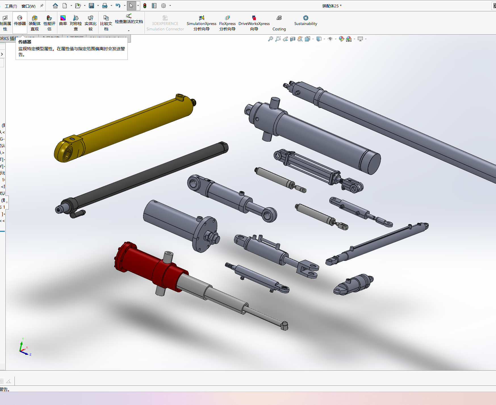Undo the last action
496x405 pixels.
pos(118,6)
